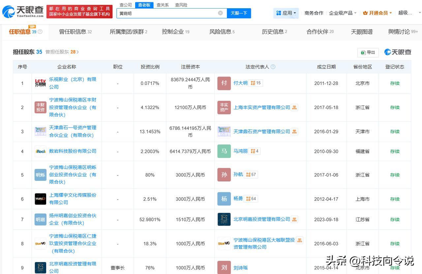Click the 刘 avatar for 刘诗瑶
Viewport: 422px width, 274px height.
(x=224, y=267)
